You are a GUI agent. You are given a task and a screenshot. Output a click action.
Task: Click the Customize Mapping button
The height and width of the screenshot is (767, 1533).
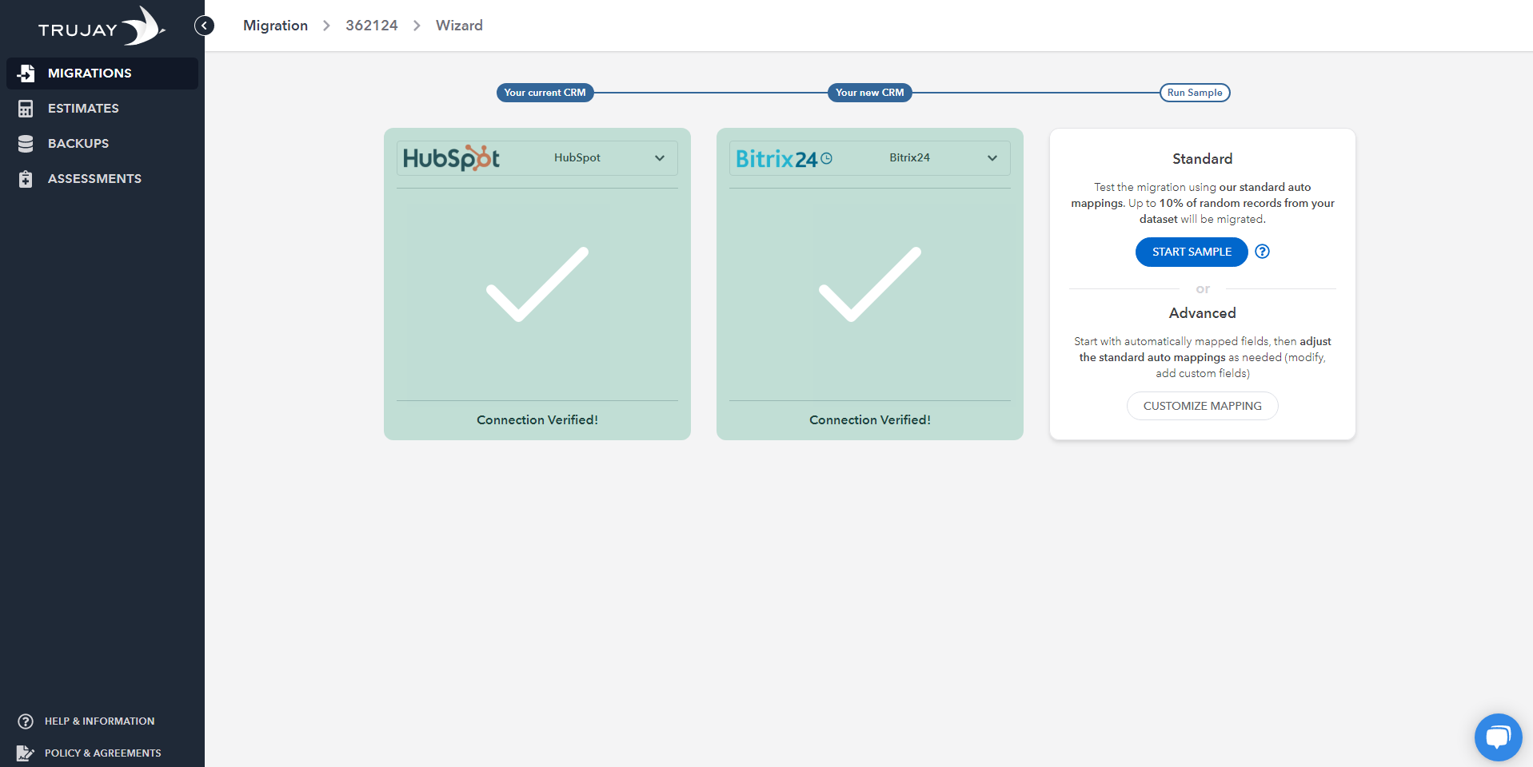click(1202, 406)
